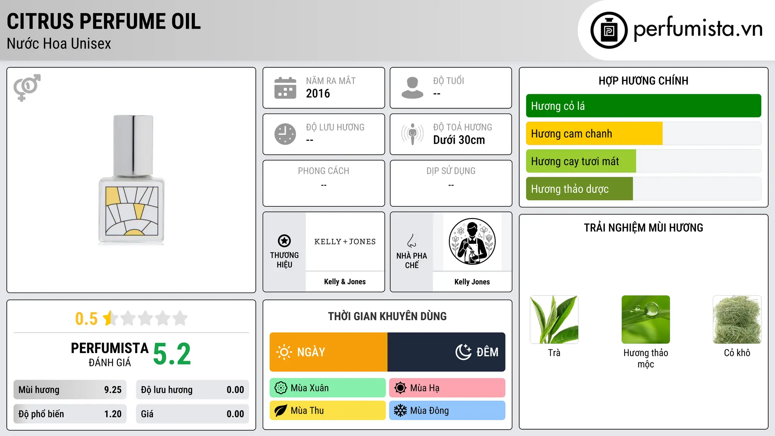Click the sun icon in the Ngày bar
775x436 pixels.
(x=284, y=352)
